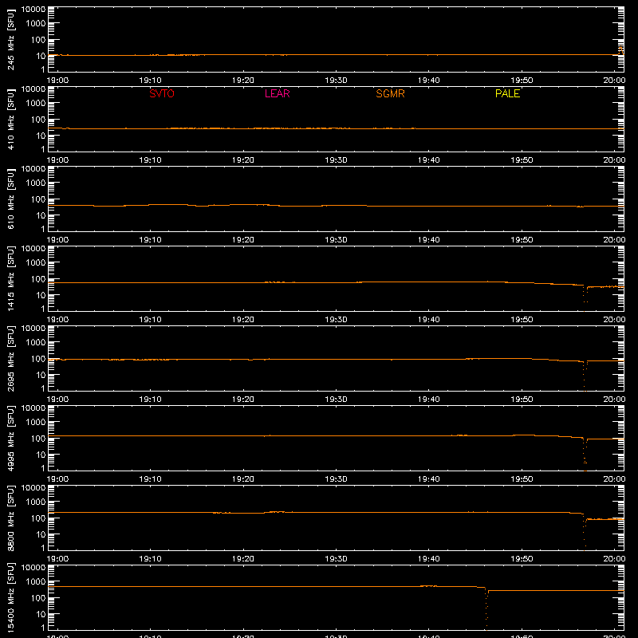Screen dimensions: 638x638
Task: Select the 610 MHz [SFU] axis title
Action: pos(10,199)
